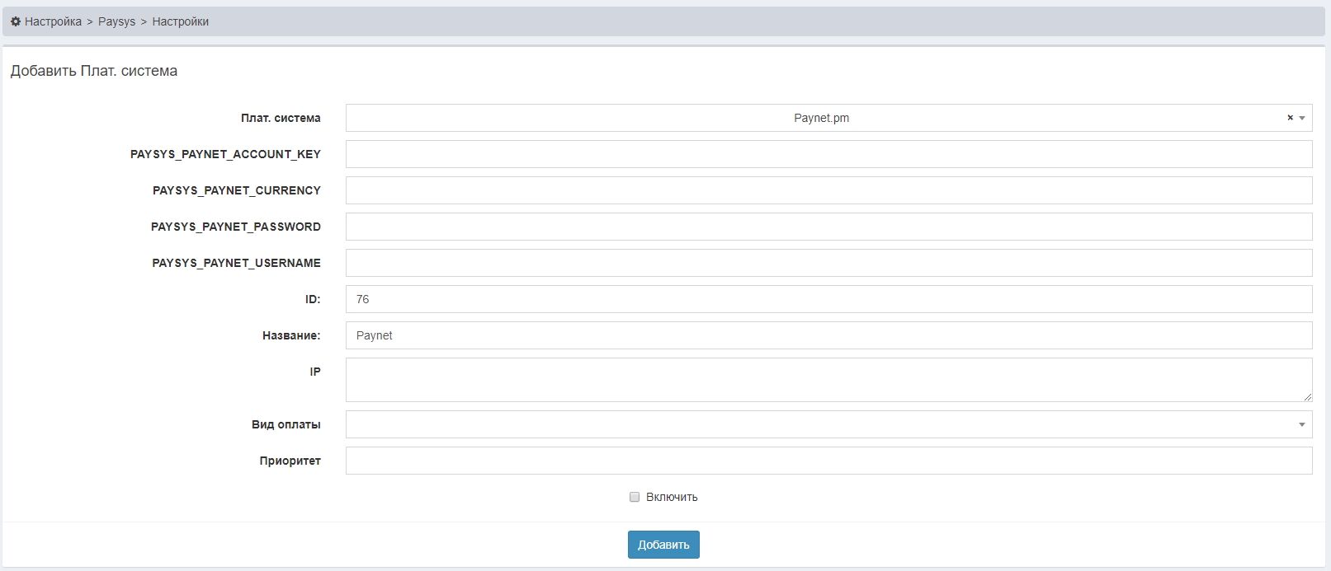The width and height of the screenshot is (1331, 571).
Task: Expand the Вид оплаты dropdown
Action: point(1301,424)
